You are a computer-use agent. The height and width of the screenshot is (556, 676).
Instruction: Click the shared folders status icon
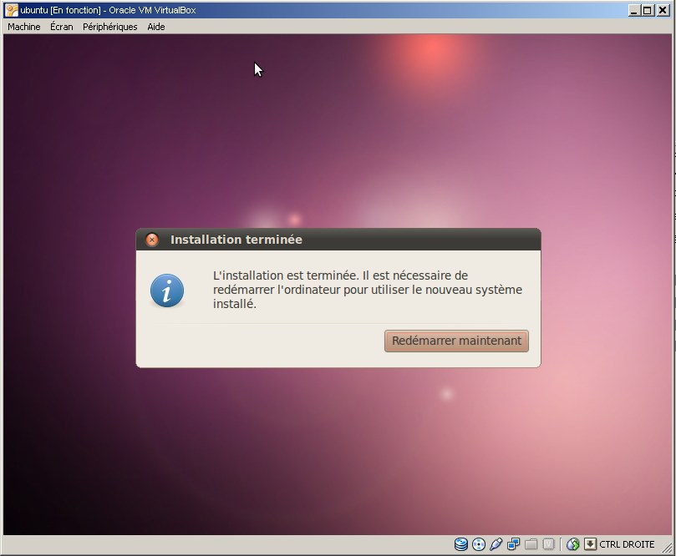pyautogui.click(x=531, y=544)
